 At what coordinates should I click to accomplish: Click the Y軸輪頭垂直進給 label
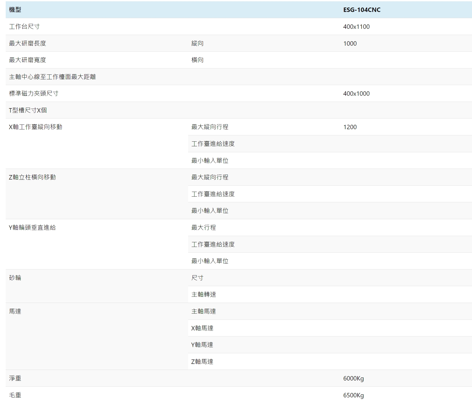(32, 227)
